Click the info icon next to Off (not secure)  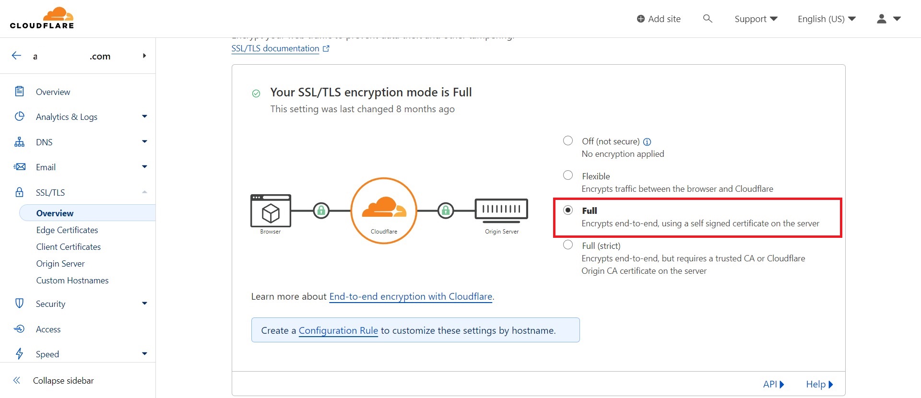pyautogui.click(x=647, y=142)
